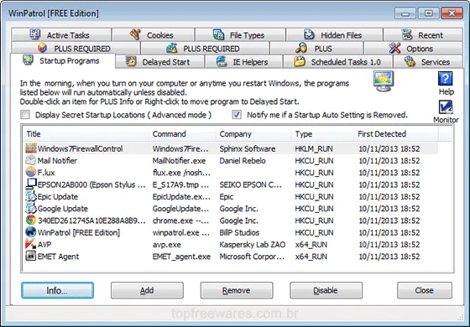
Task: Click the Epic Update row icon
Action: 31,196
